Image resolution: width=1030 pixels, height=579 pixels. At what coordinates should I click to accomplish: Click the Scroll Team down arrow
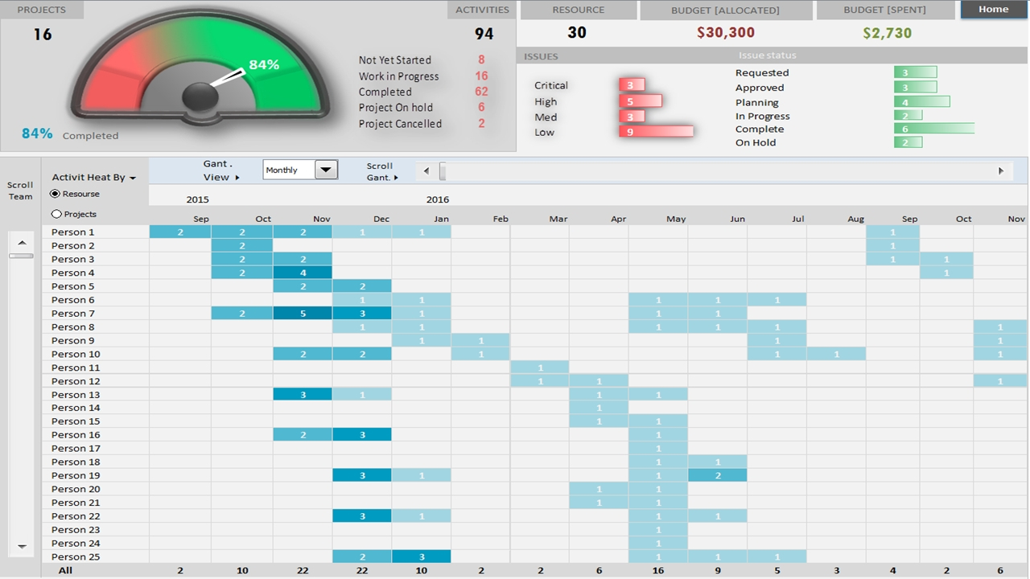pos(21,544)
